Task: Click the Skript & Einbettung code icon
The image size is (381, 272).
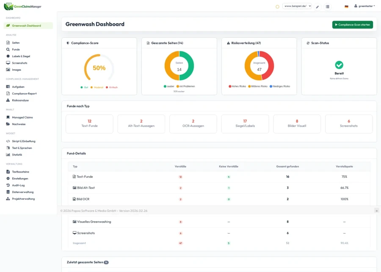Action: 8,141
